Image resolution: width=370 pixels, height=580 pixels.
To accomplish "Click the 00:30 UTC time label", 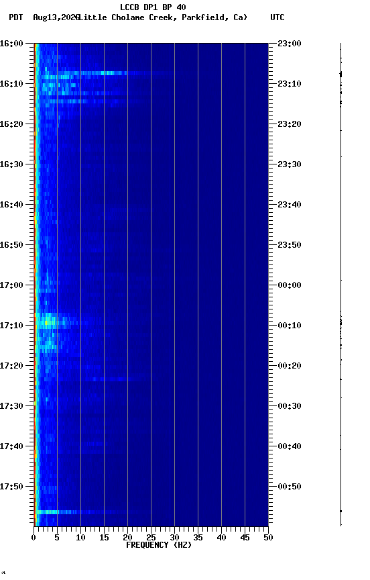I will coord(290,407).
